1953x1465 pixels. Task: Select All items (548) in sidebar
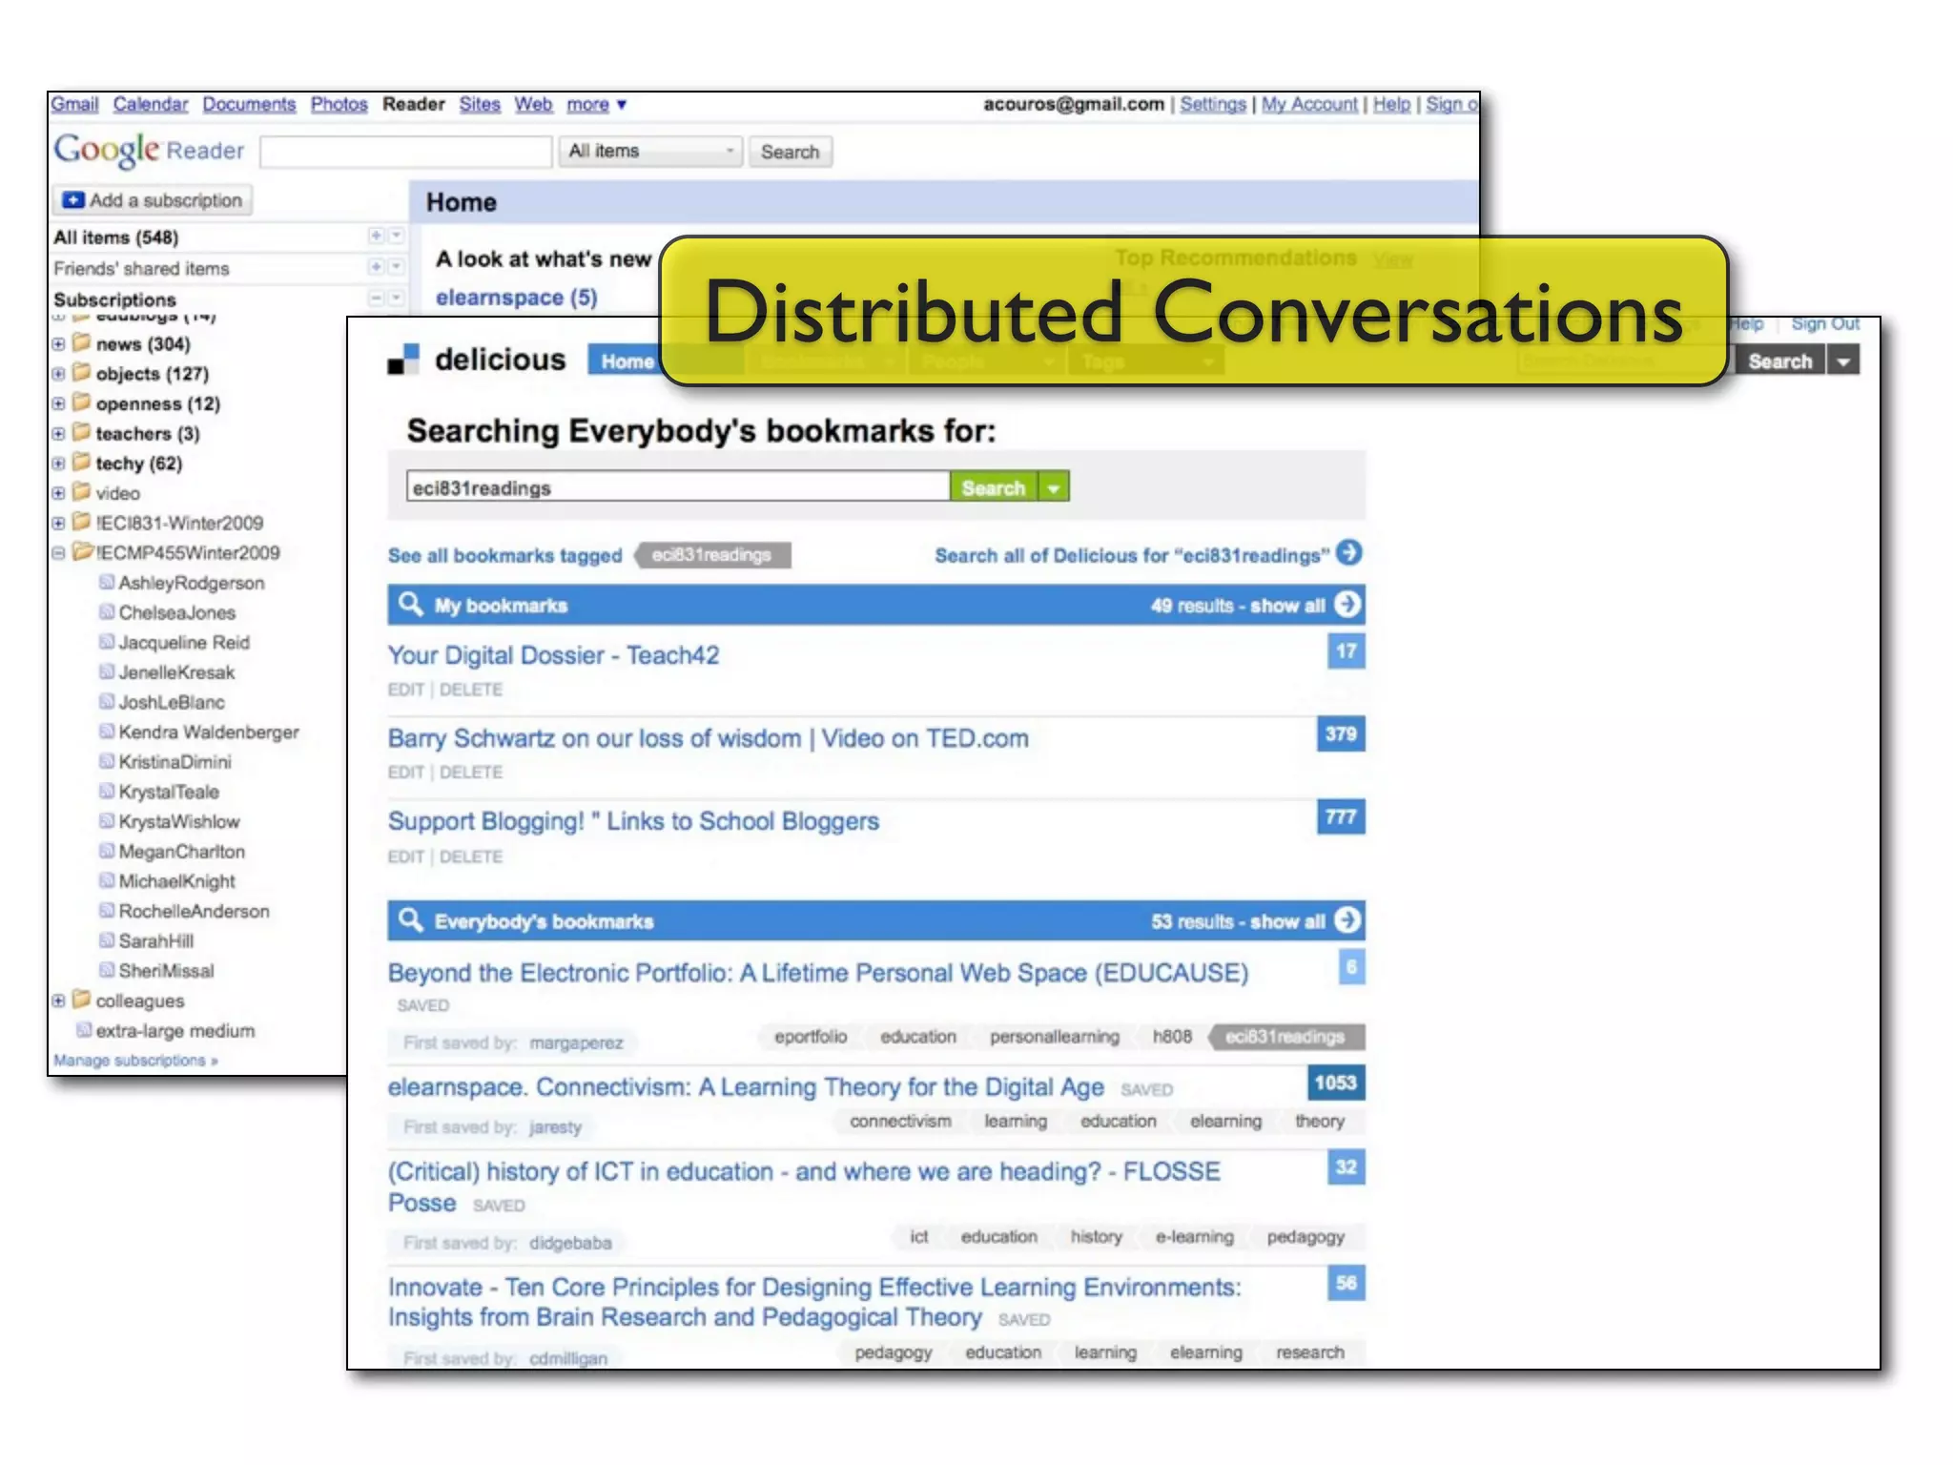[116, 237]
